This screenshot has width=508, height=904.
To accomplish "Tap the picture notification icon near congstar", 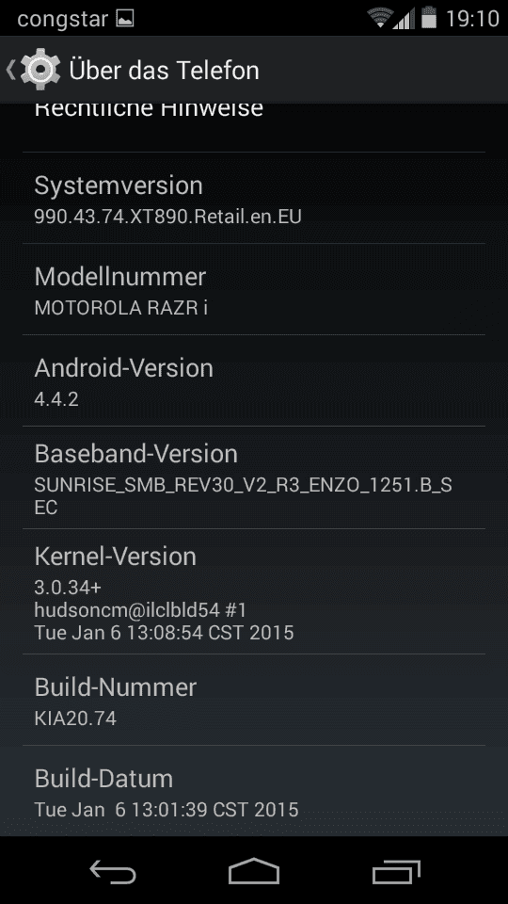I will pos(125,19).
